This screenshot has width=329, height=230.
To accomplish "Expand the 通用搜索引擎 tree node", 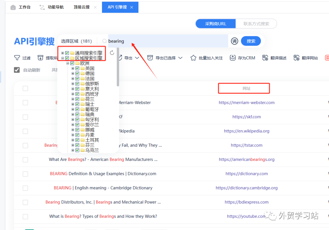I will (62, 53).
